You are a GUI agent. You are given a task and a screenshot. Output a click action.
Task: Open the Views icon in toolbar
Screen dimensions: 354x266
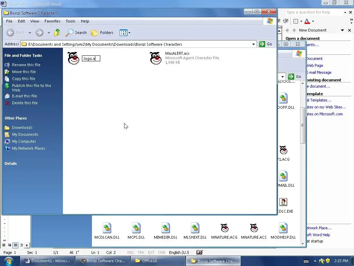(x=123, y=33)
